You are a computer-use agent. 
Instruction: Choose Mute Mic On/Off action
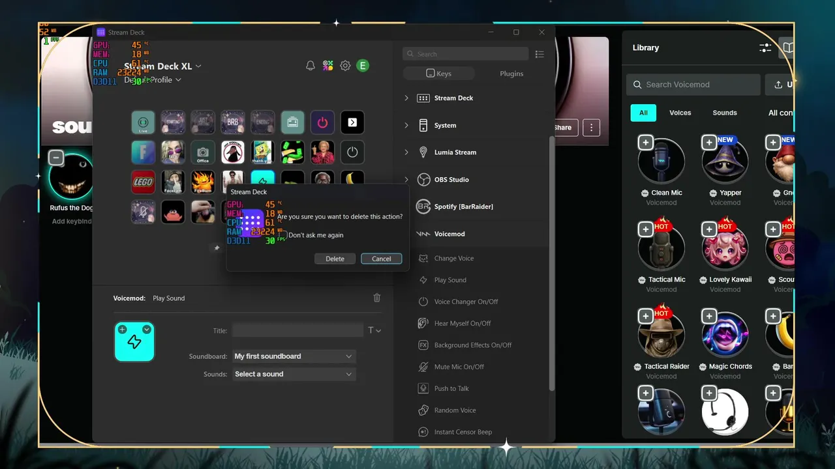[x=459, y=367]
